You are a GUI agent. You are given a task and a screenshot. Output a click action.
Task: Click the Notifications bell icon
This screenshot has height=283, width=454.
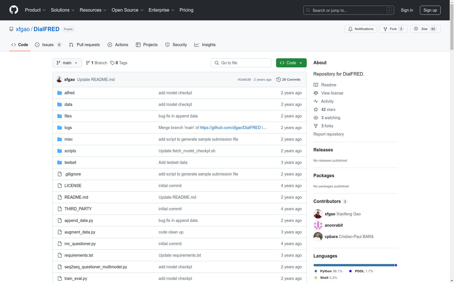pyautogui.click(x=350, y=29)
